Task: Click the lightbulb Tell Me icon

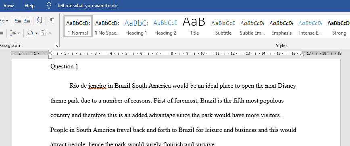Action: pyautogui.click(x=49, y=6)
